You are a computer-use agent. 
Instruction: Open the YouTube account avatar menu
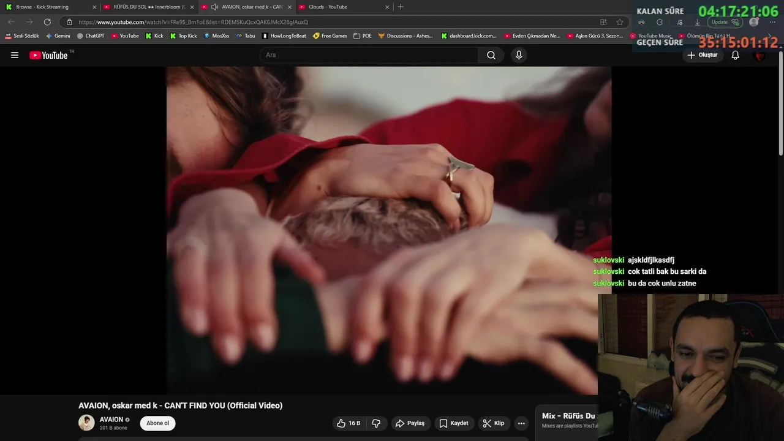coord(760,55)
